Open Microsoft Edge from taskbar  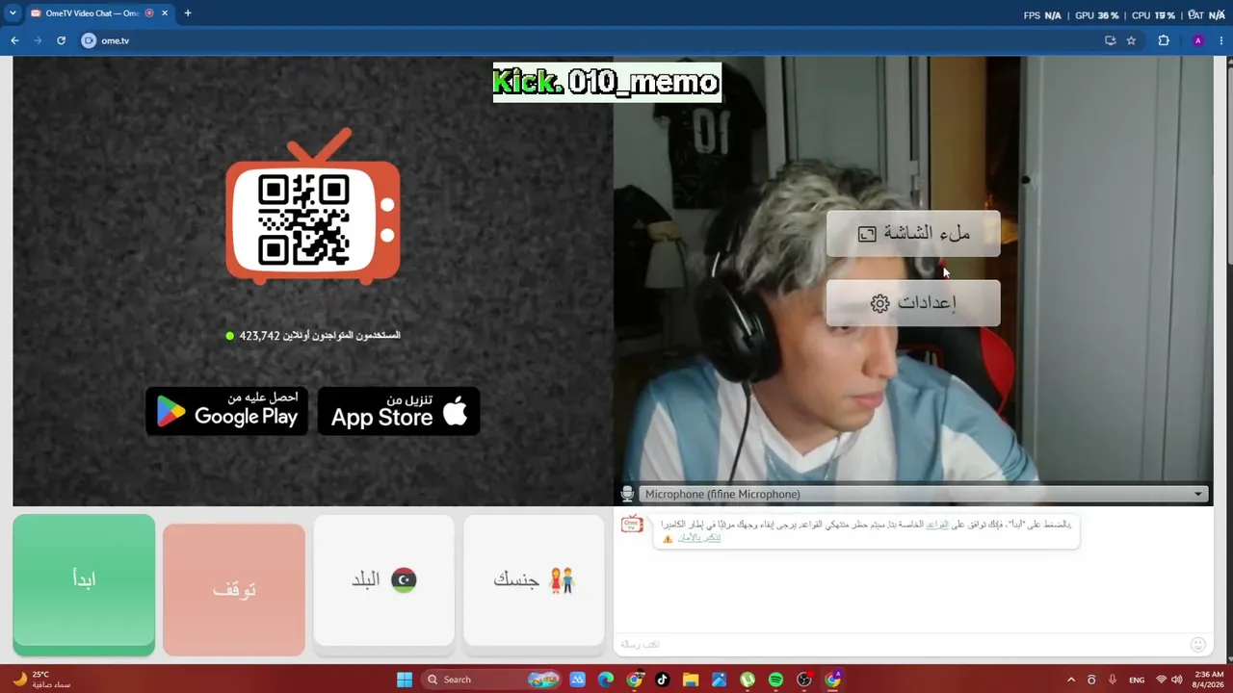click(606, 680)
